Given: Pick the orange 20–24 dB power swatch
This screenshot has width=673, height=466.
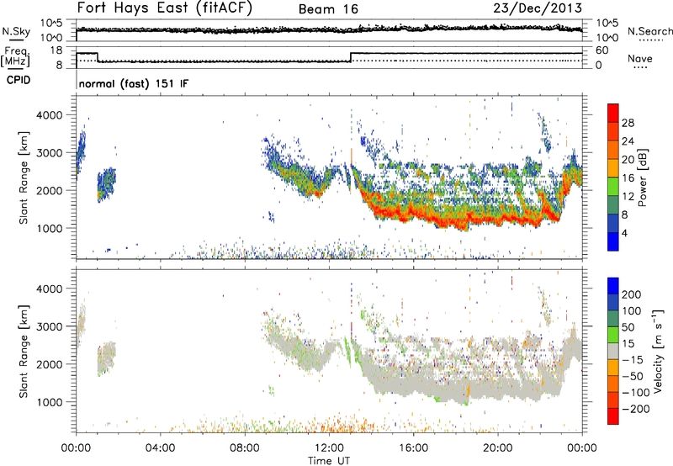Looking at the screenshot, I should (x=613, y=151).
